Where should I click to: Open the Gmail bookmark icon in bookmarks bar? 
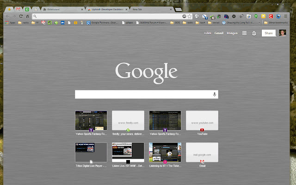click(43, 23)
